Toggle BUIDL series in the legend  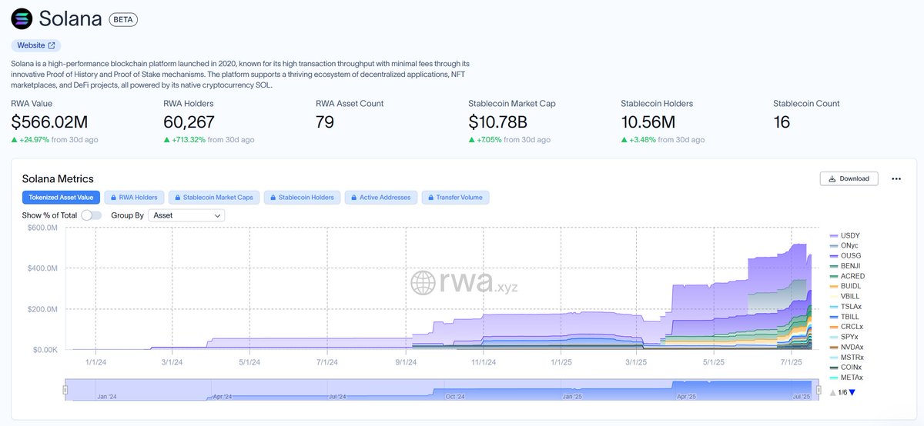point(845,286)
